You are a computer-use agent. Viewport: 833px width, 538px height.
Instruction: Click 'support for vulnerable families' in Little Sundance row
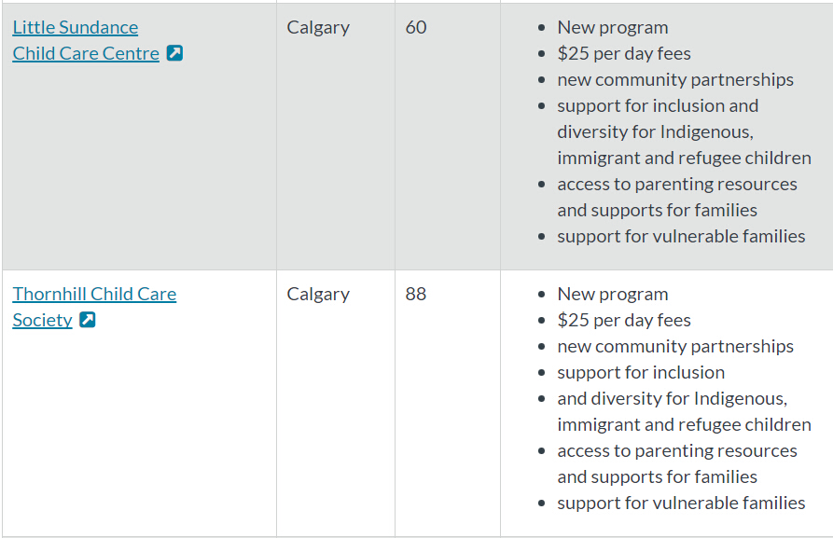tap(681, 236)
